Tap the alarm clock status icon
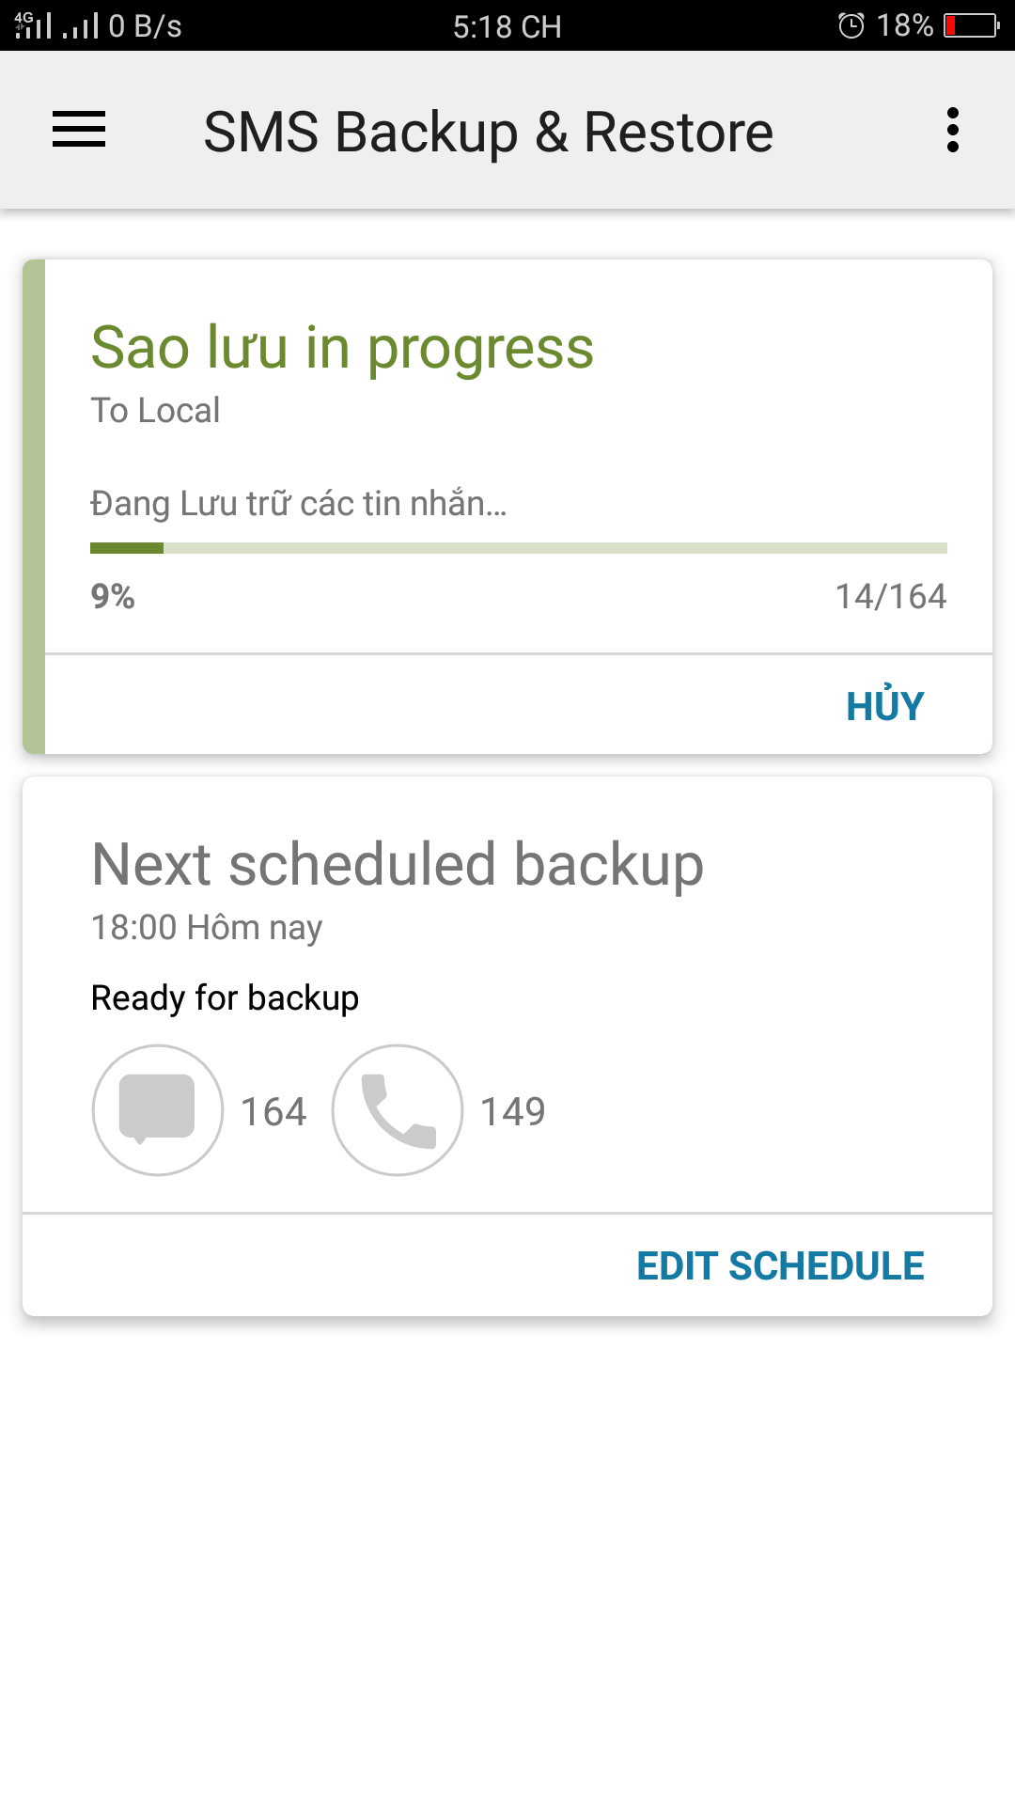1015x1805 pixels. [851, 25]
